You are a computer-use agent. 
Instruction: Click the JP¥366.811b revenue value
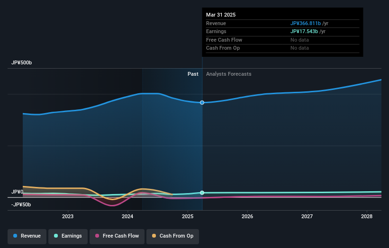306,23
